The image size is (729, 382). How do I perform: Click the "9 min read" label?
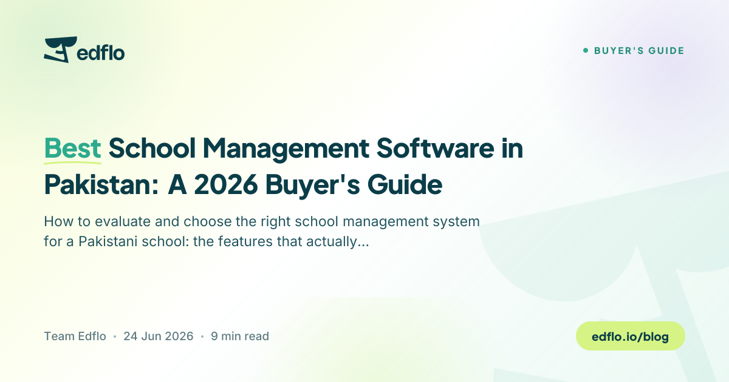point(240,336)
